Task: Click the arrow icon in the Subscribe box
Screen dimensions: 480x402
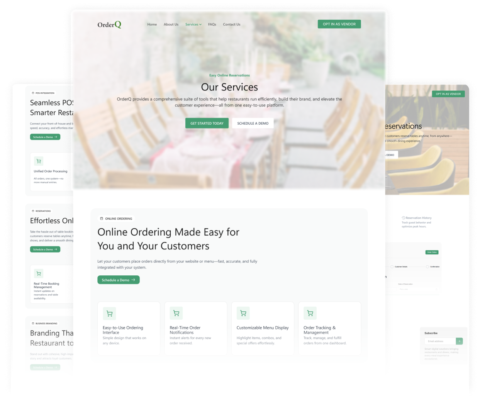Action: (459, 341)
